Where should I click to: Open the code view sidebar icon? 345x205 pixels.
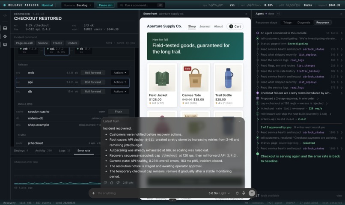coord(5,15)
